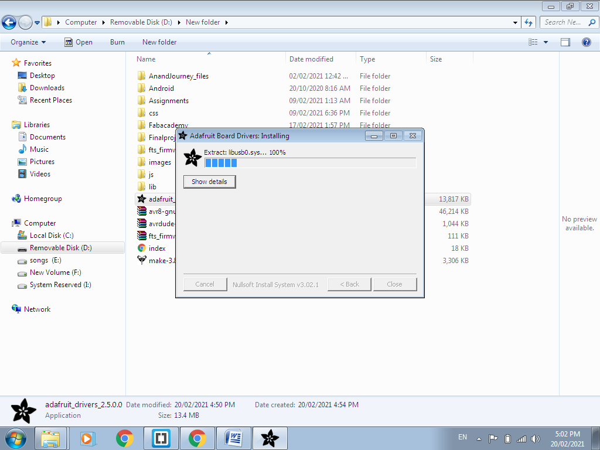
Task: Expand the arrow after the New folder breadcrumb
Action: pos(227,23)
